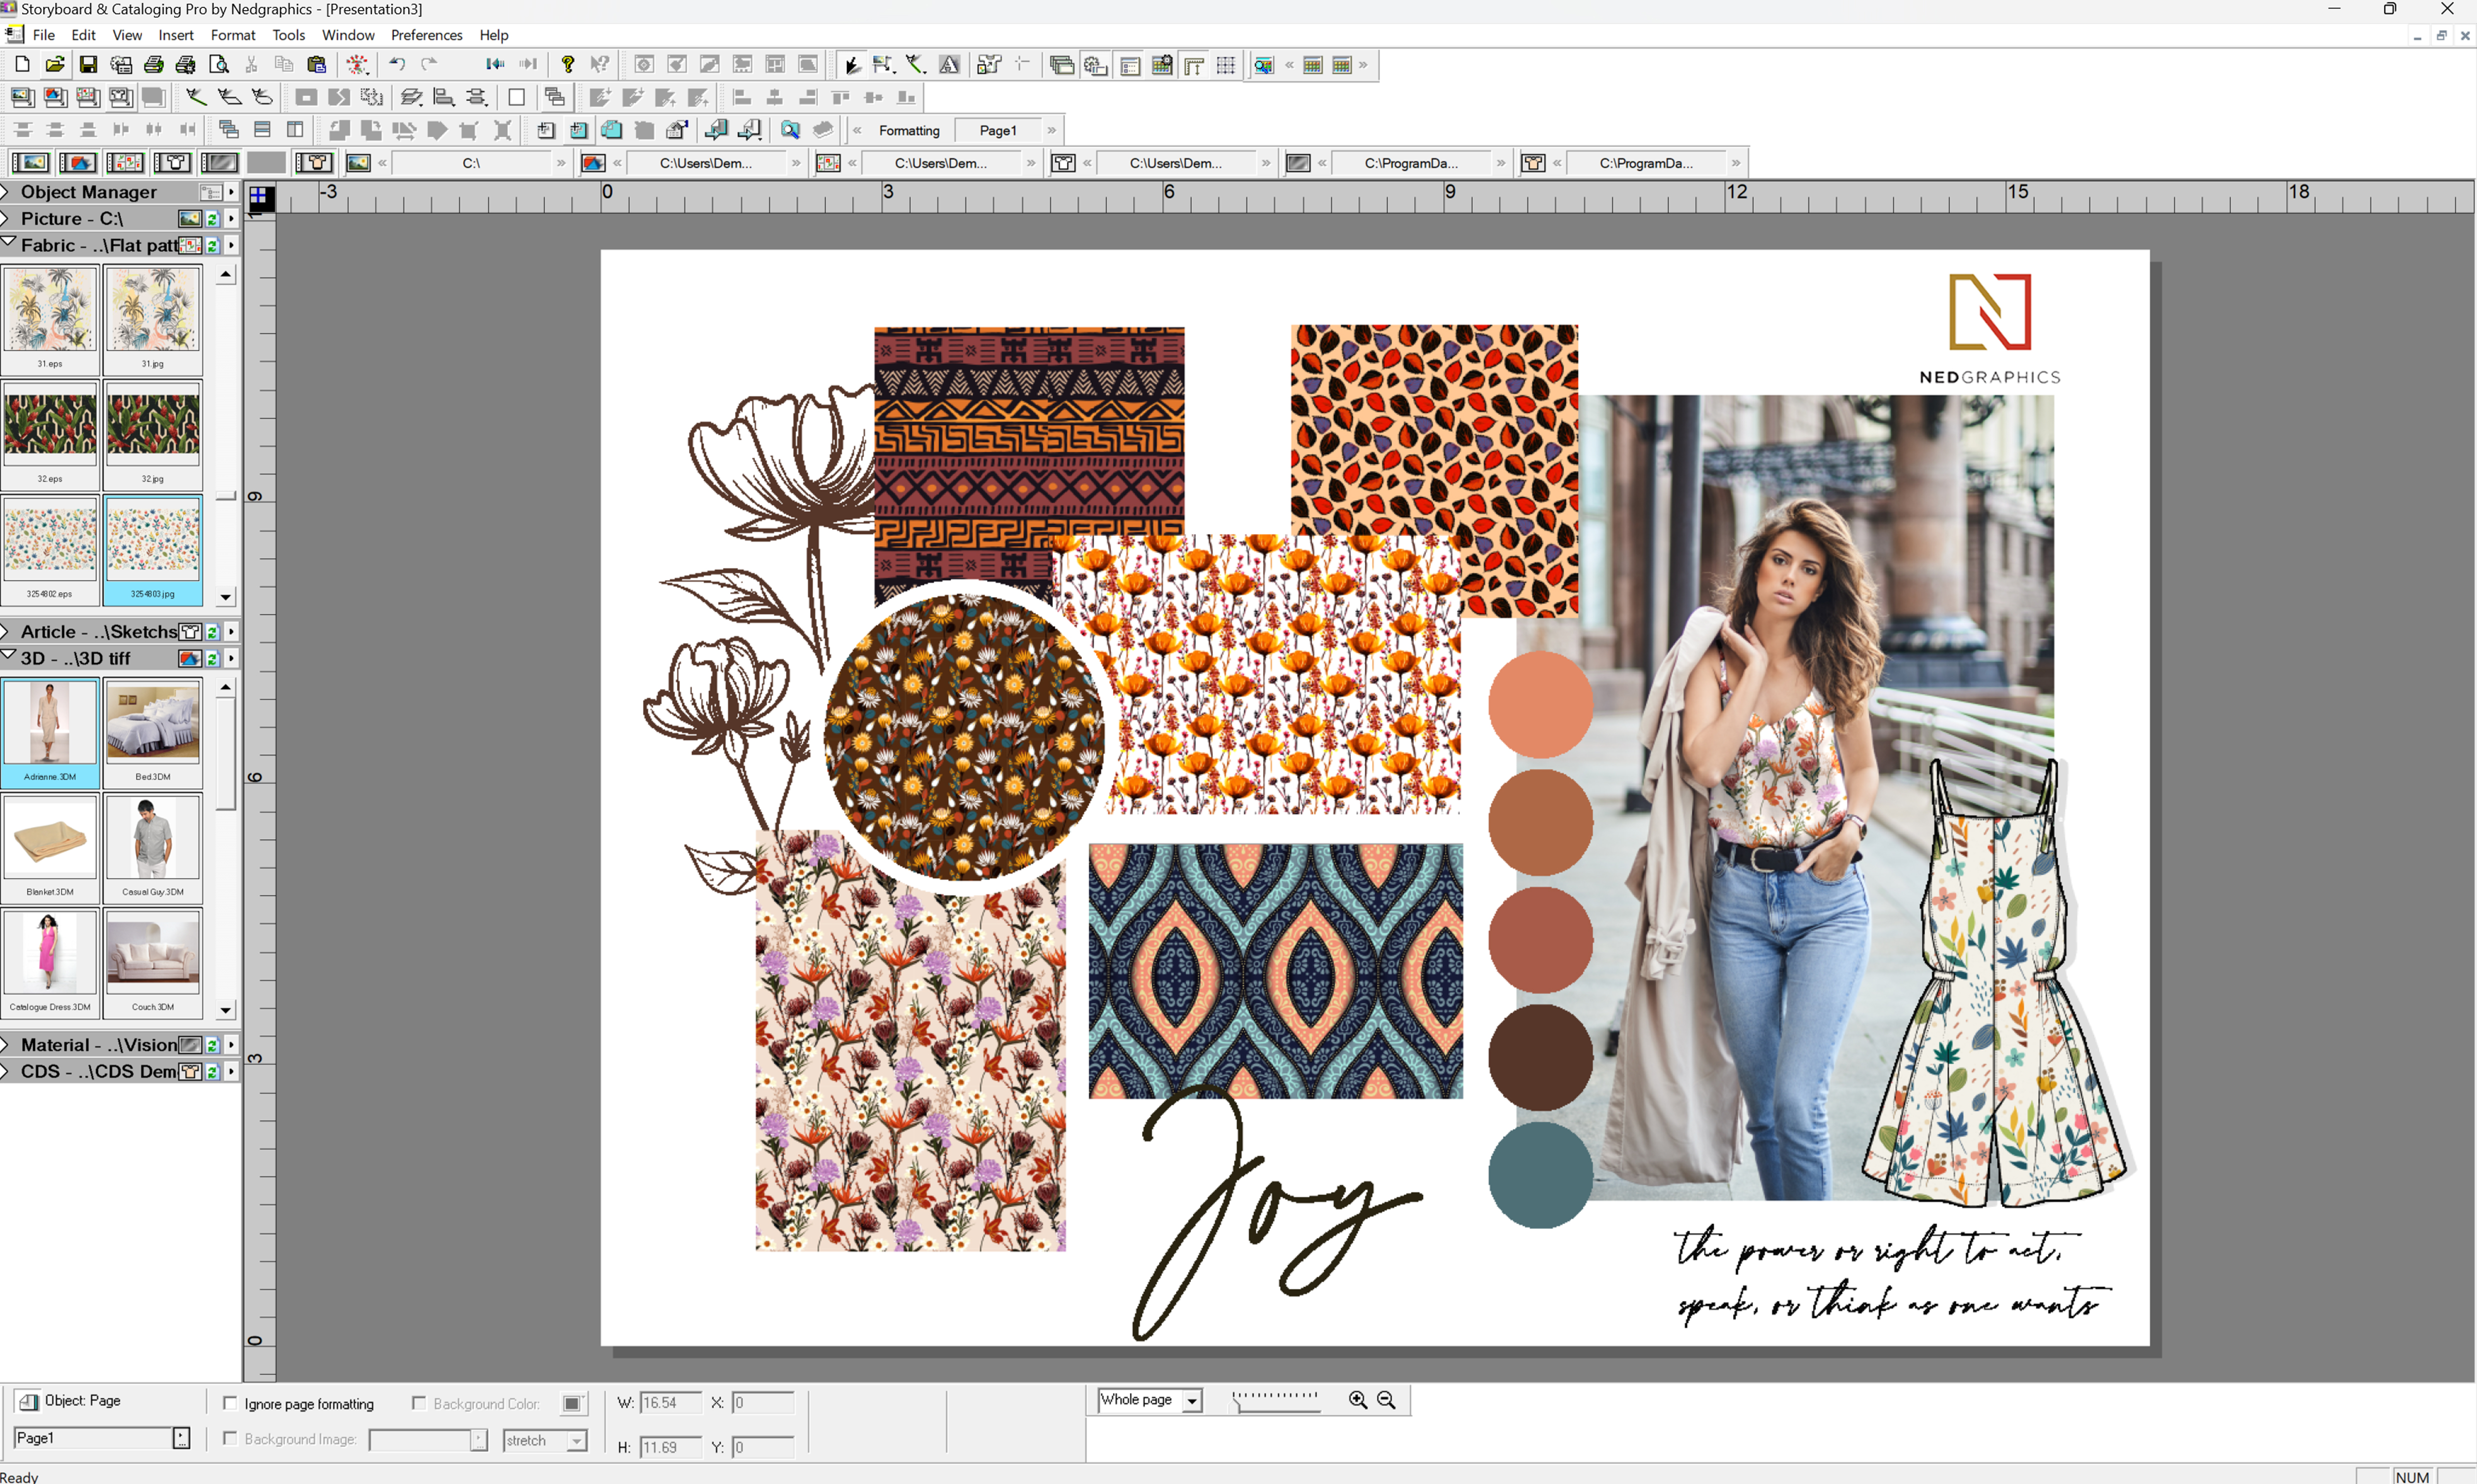Click the background color swatch at the bottom

[573, 1403]
